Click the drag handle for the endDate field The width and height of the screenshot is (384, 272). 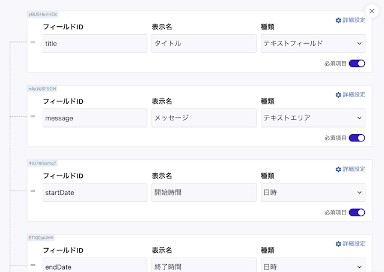[x=33, y=265]
